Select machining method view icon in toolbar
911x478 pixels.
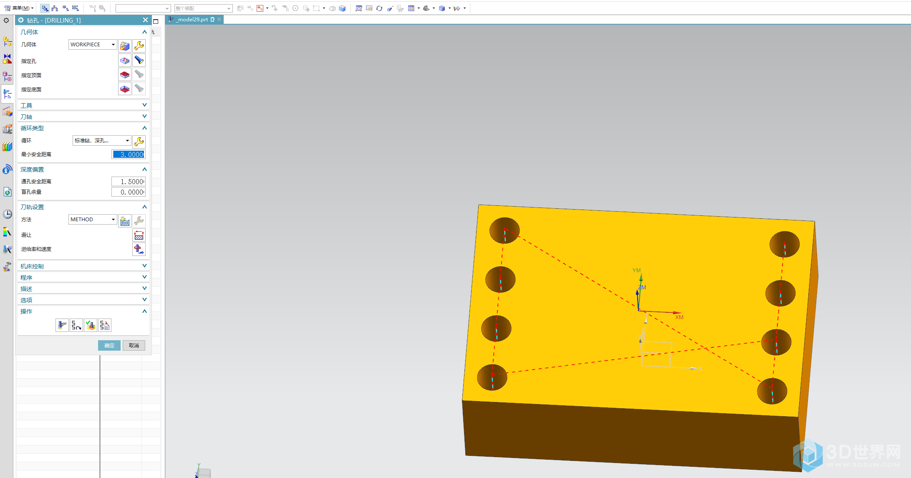[76, 8]
